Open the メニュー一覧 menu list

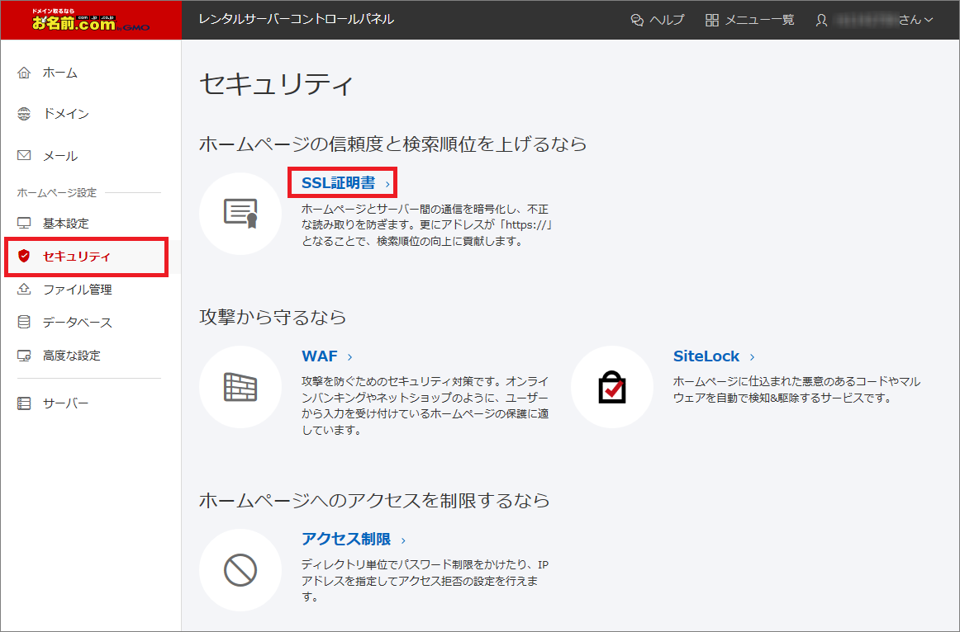(x=749, y=20)
